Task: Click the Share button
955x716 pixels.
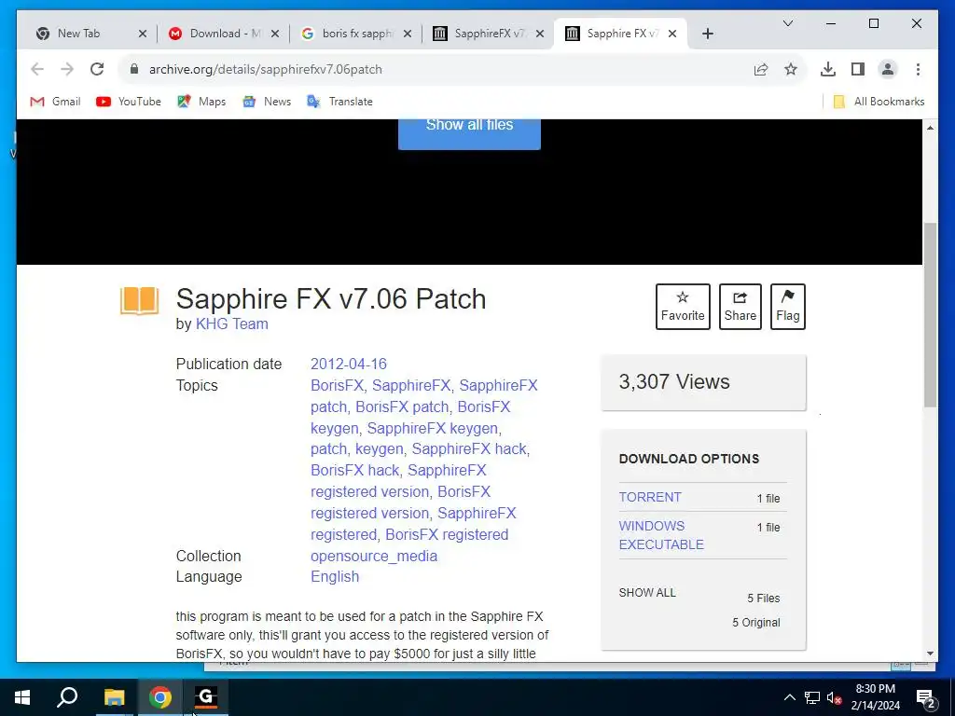Action: pos(740,306)
